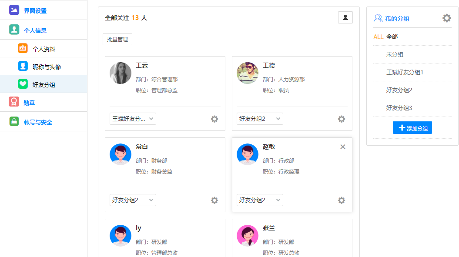459x257 pixels.
Task: Open the 个人资料 menu item
Action: click(x=44, y=49)
